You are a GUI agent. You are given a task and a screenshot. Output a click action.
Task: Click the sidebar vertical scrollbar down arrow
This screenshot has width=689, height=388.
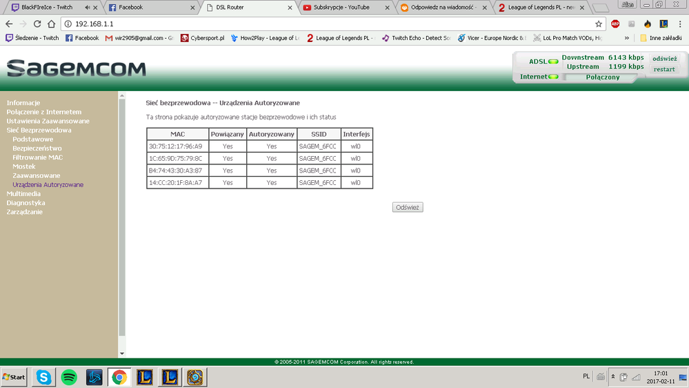tap(122, 353)
